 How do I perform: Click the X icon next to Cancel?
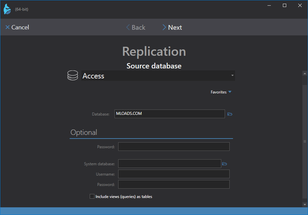point(7,27)
